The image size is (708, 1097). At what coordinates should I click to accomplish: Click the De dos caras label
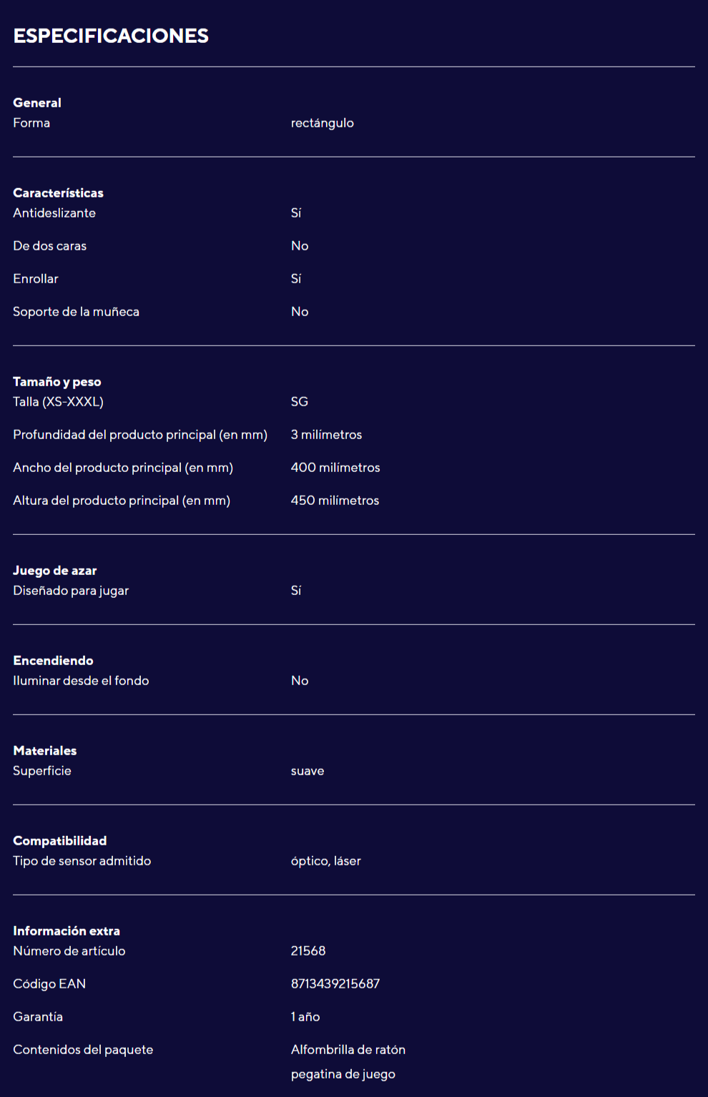click(49, 246)
